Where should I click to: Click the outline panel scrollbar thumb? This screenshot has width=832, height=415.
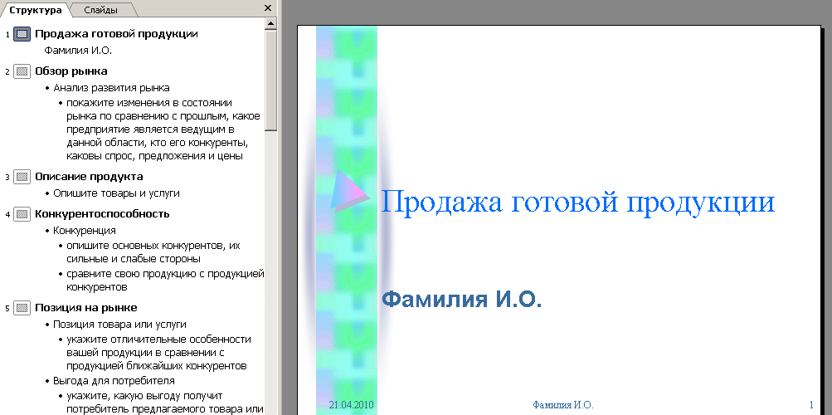coord(270,80)
